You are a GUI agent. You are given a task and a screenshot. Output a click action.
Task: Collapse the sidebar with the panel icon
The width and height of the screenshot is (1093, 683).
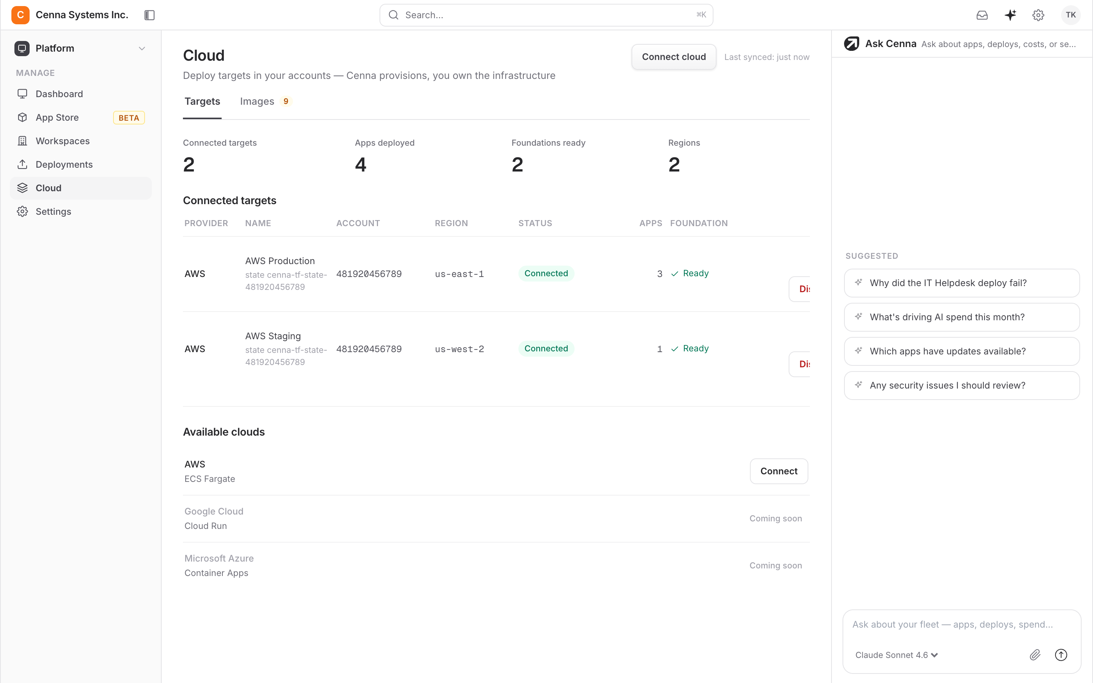150,15
